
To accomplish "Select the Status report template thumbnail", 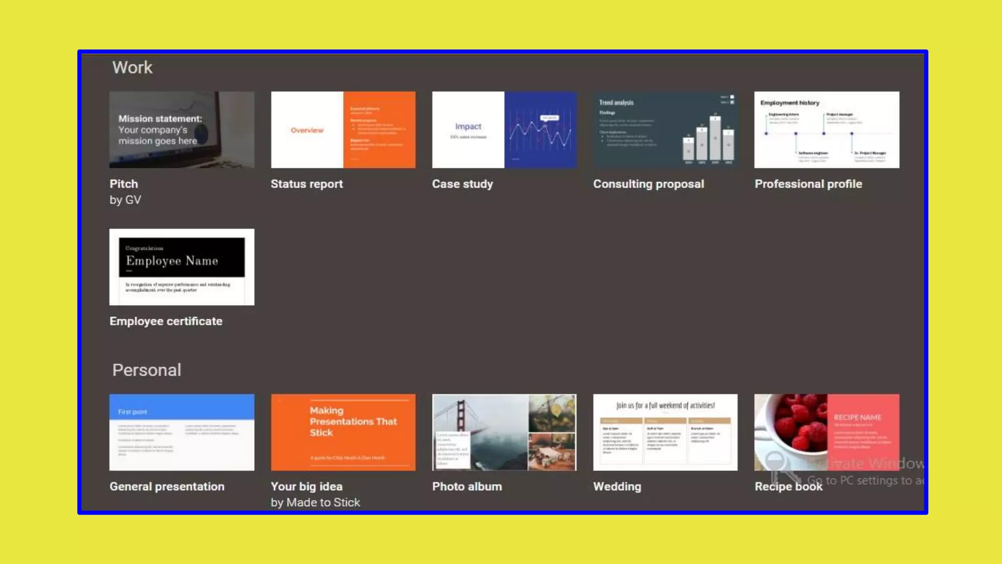I will pyautogui.click(x=343, y=130).
